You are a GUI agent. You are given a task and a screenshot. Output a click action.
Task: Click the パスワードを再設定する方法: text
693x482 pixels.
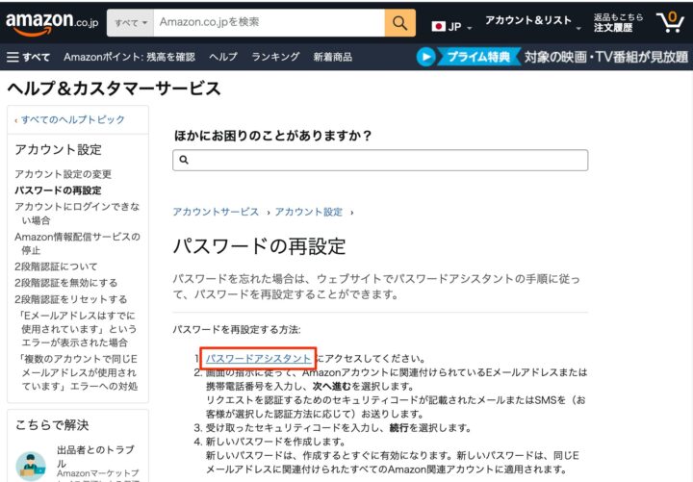pyautogui.click(x=237, y=330)
